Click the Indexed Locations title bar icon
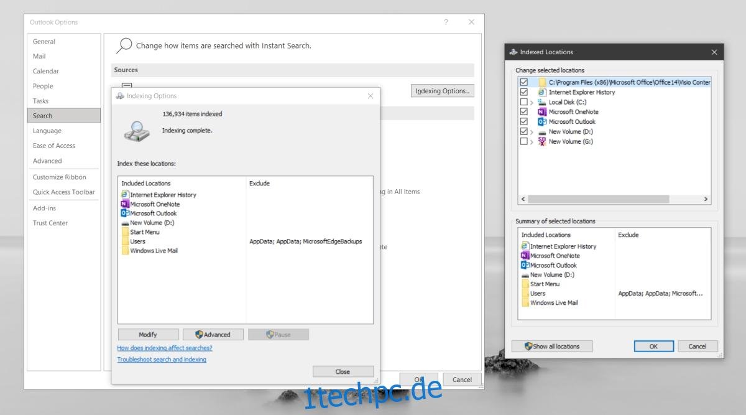Viewport: 746px width, 415px height. [x=513, y=52]
